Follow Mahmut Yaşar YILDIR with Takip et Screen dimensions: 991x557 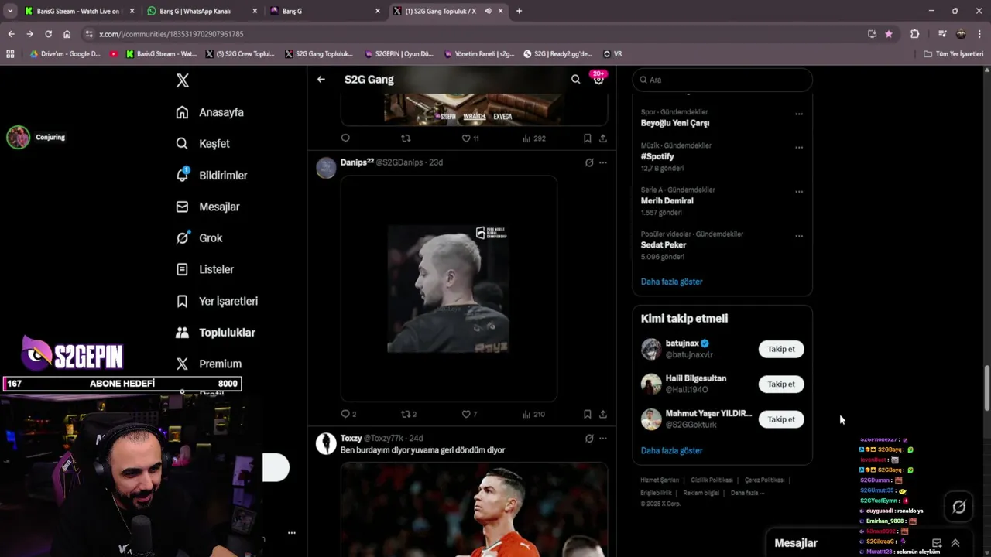[x=781, y=419]
